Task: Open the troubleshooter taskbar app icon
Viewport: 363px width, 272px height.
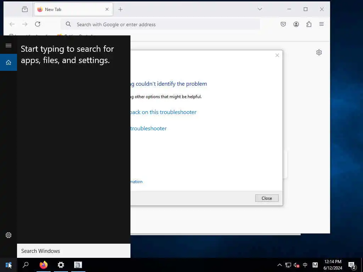Action: coord(78,265)
